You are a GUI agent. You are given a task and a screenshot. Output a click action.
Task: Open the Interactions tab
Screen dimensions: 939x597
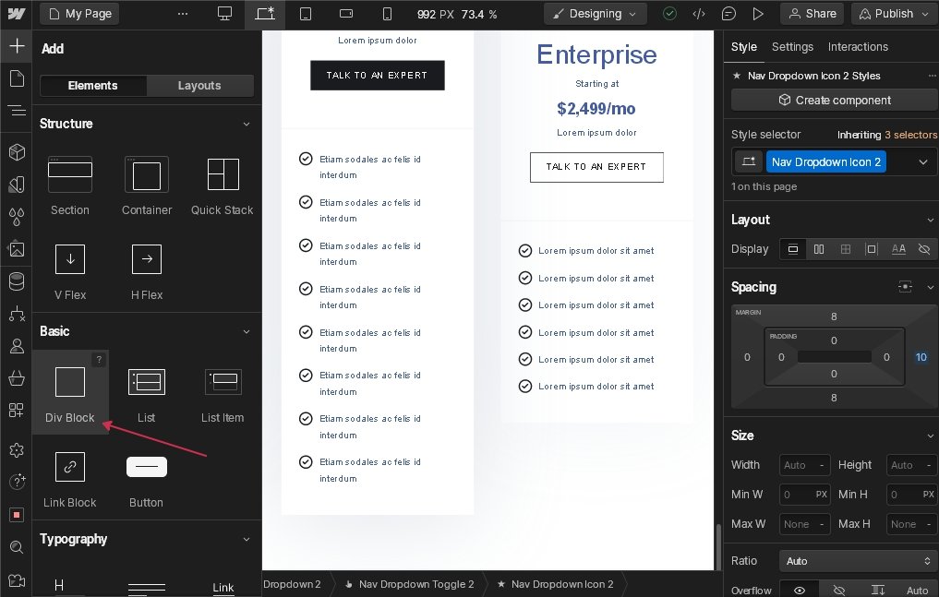[858, 47]
